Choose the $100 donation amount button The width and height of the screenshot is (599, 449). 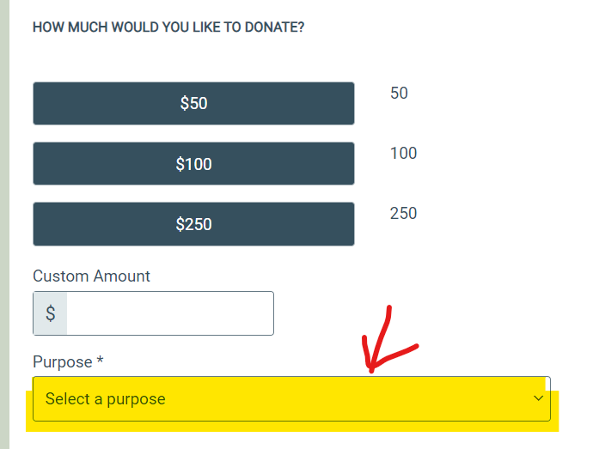(193, 163)
